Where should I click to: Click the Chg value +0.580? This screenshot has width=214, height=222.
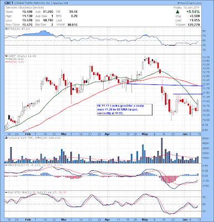point(195,16)
